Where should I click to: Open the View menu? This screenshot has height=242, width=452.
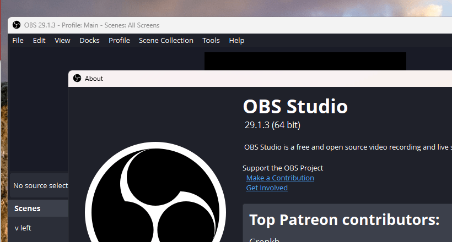(x=62, y=41)
